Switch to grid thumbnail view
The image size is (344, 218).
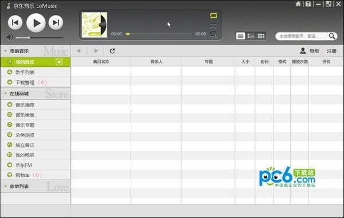[261, 35]
